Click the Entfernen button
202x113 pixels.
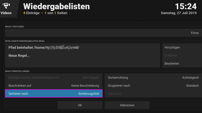tap(182, 55)
